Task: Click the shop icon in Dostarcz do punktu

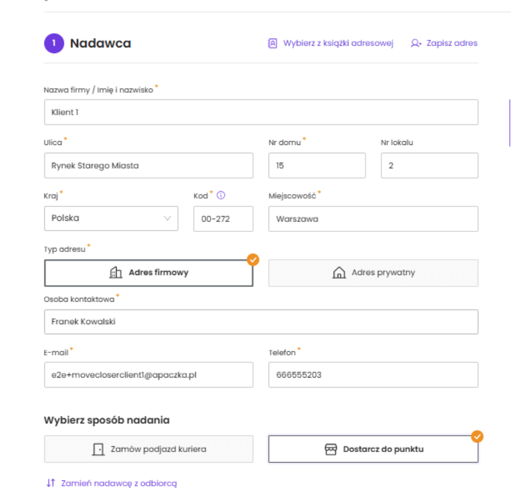Action: point(331,449)
